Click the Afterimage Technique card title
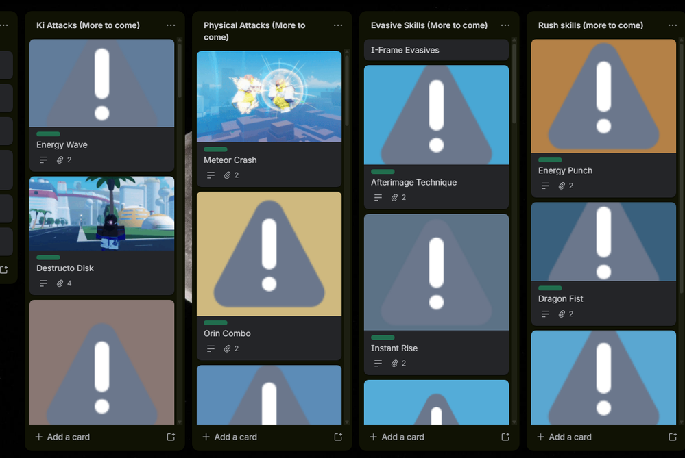This screenshot has height=458, width=685. tap(413, 182)
